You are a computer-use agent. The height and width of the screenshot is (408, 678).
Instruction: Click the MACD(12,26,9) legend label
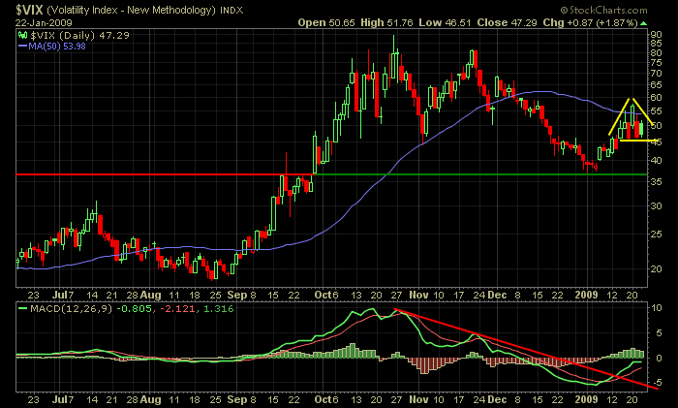(x=71, y=309)
